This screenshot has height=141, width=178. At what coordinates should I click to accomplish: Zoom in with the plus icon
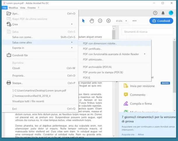coord(109,21)
